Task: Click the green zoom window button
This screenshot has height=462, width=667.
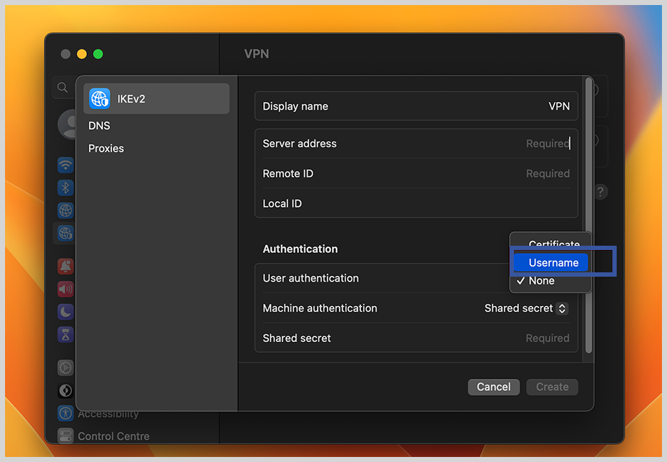Action: pos(98,54)
